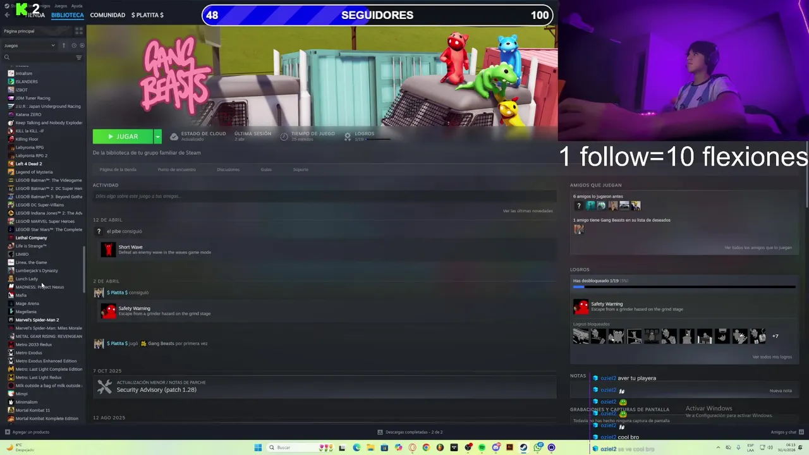This screenshot has height=455, width=809.
Task: Expand the Juegos filter dropdown
Action: [x=30, y=45]
